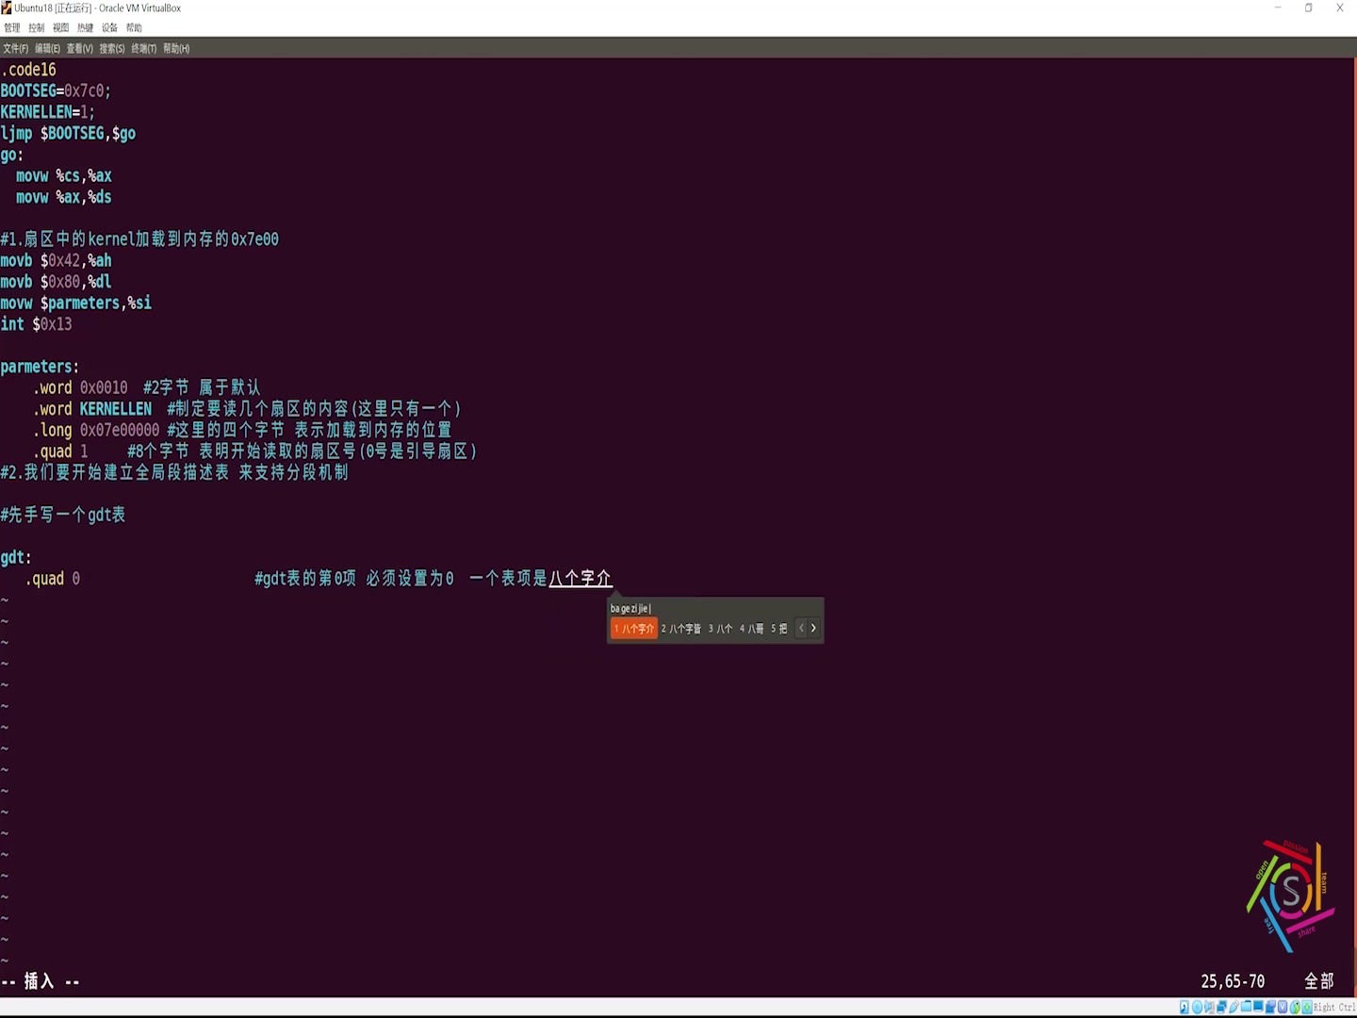Viewport: 1357px width, 1018px height.
Task: Pick IME candidate 3 八个
Action: (x=720, y=629)
